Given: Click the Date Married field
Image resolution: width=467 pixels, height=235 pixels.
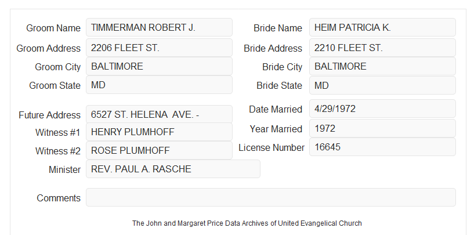Looking at the screenshot, I should coord(382,109).
